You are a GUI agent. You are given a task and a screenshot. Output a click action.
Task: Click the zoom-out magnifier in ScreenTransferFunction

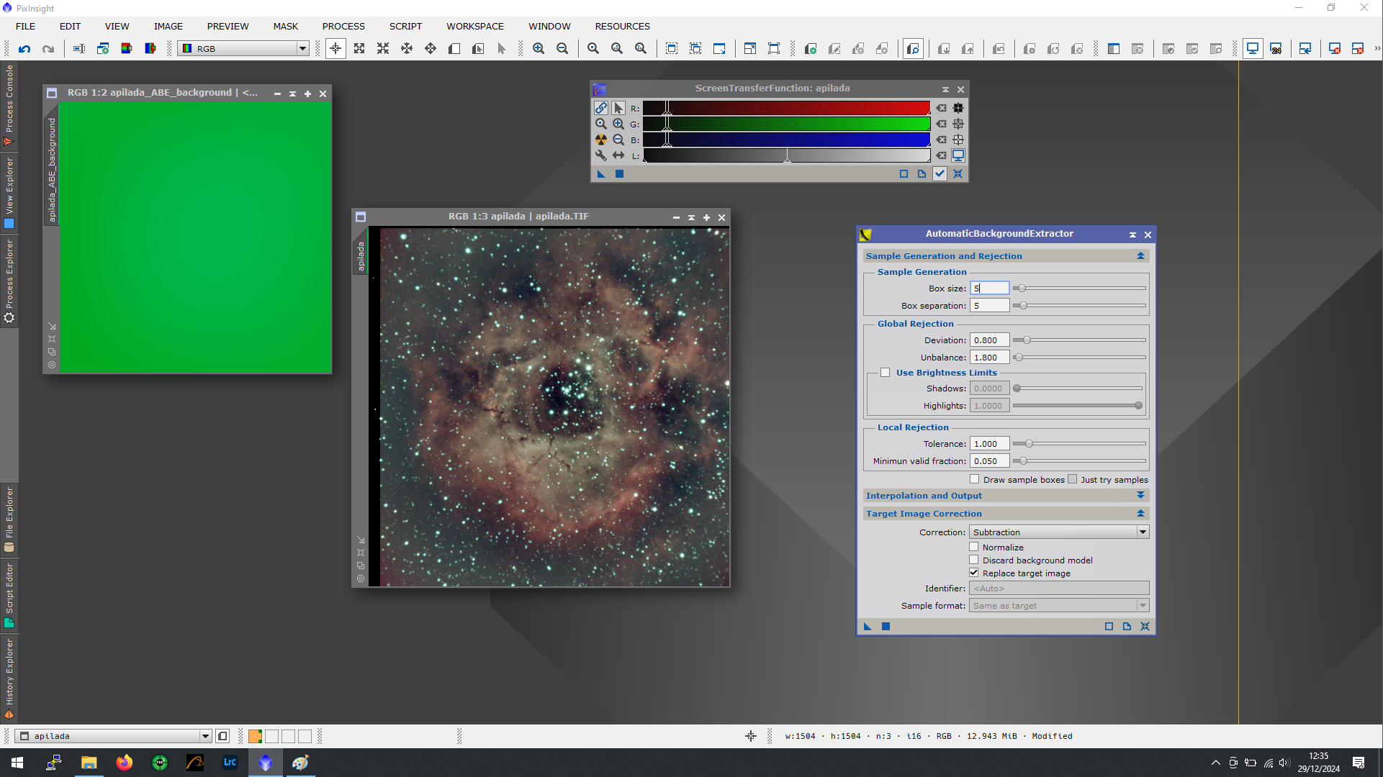(618, 140)
